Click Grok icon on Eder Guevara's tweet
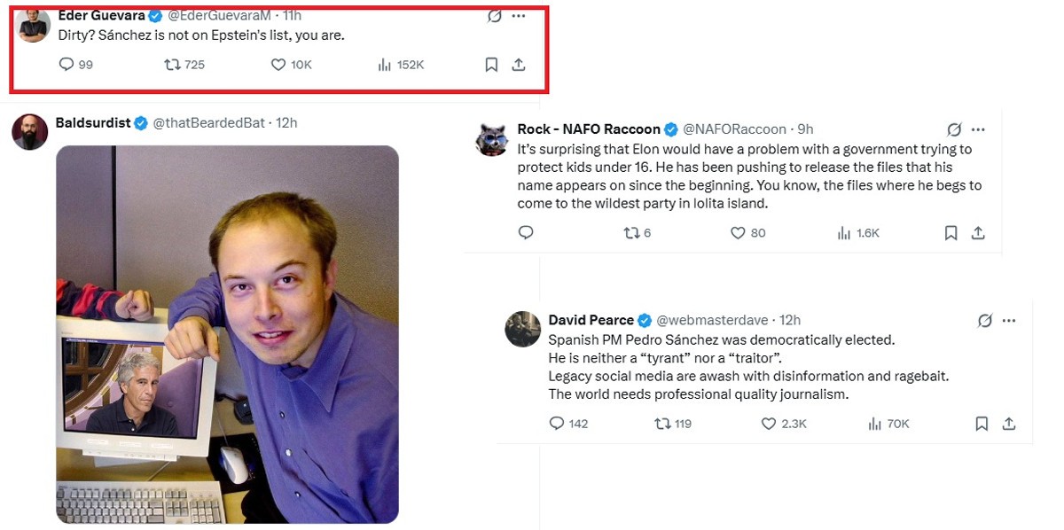Viewport: 1064px width, 530px height. coord(495,16)
